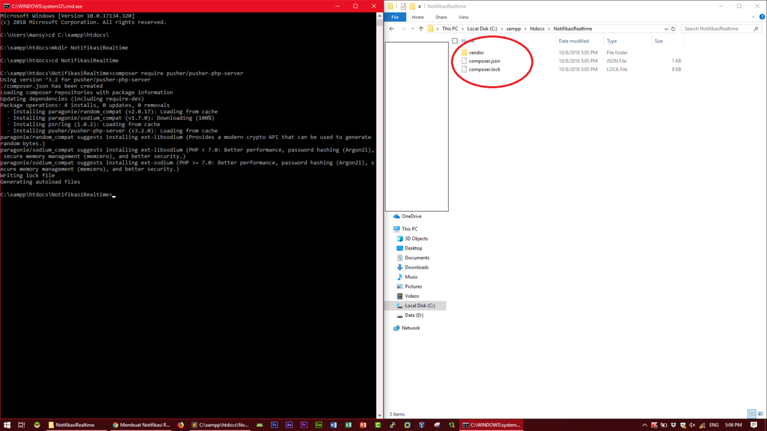Open Documents in navigation pane
This screenshot has width=767, height=431.
click(417, 257)
